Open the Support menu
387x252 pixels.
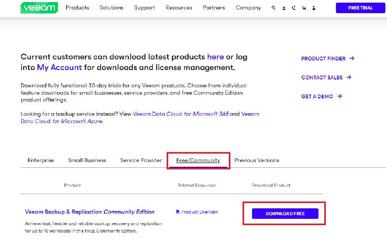(144, 8)
